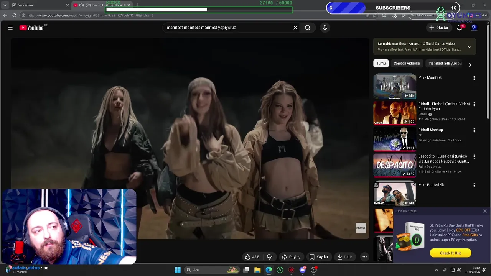Click the Kaydet save button
Image resolution: width=491 pixels, height=276 pixels.
pyautogui.click(x=318, y=257)
